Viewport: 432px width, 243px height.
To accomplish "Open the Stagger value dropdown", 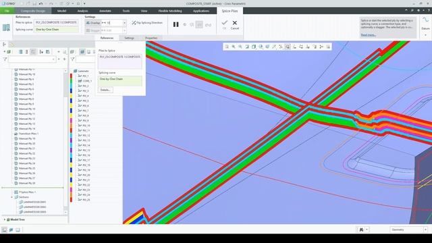I will pyautogui.click(x=124, y=30).
